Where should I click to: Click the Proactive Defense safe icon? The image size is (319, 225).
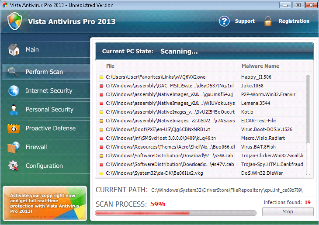pos(14,128)
